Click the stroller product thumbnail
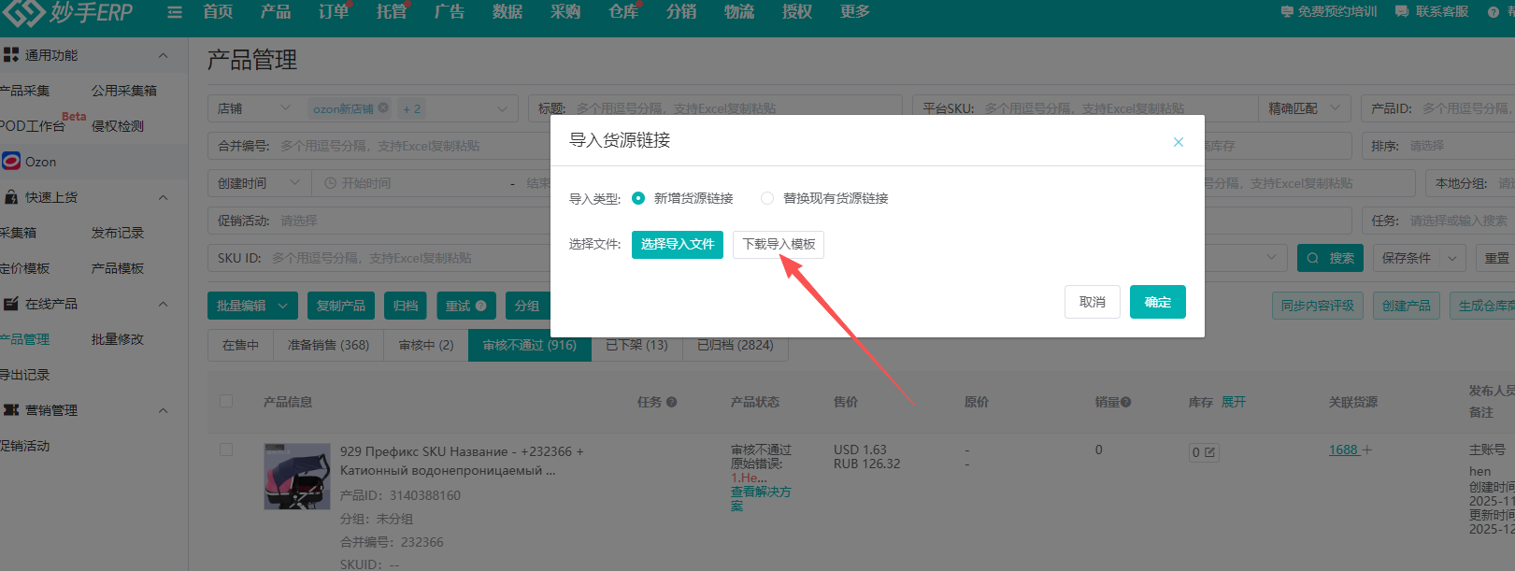The image size is (1515, 571). pos(297,476)
